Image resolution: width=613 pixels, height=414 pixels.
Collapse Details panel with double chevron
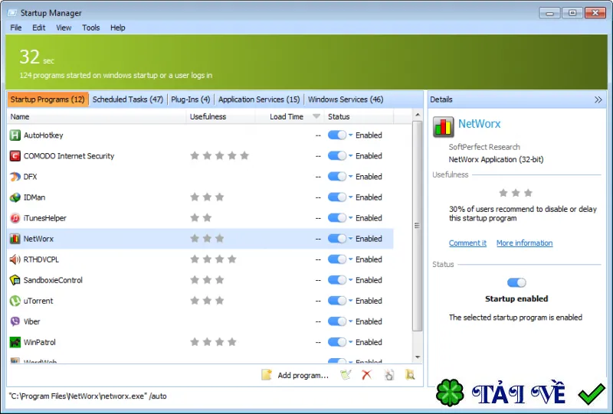pos(598,99)
